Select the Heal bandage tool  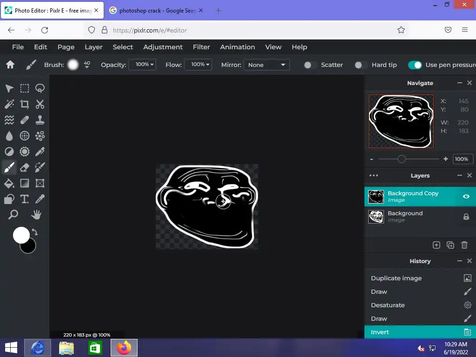(x=25, y=120)
